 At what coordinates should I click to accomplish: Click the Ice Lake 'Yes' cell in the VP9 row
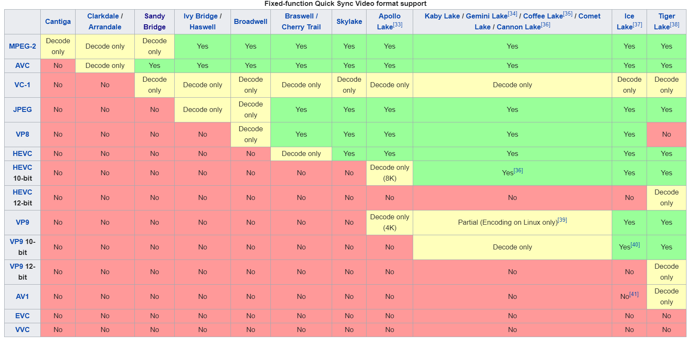click(629, 222)
